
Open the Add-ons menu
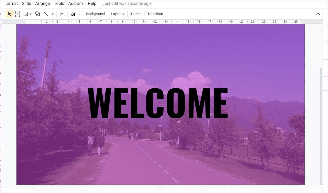(x=76, y=4)
